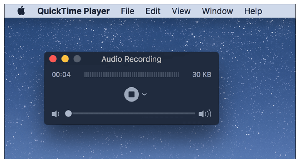The width and height of the screenshot is (299, 162).
Task: Open the View menu
Action: [x=181, y=11]
